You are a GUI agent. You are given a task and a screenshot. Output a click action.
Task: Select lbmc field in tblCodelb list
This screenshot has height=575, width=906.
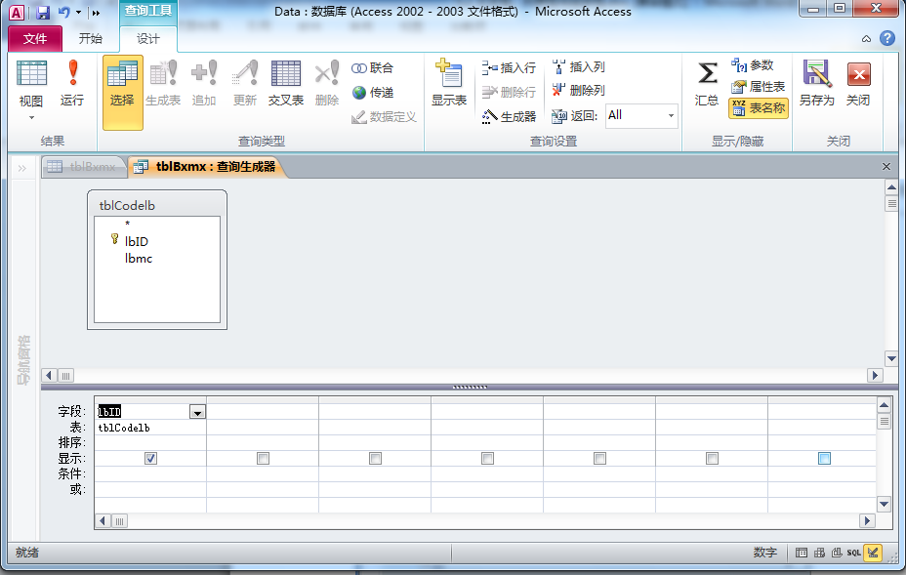click(139, 259)
